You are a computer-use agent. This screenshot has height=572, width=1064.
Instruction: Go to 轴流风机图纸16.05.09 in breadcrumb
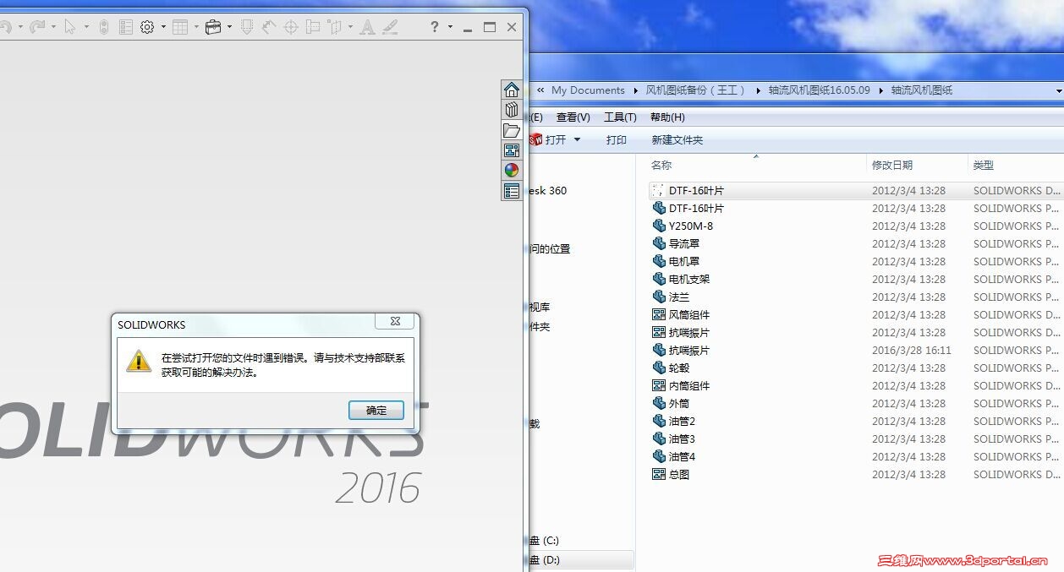click(820, 90)
